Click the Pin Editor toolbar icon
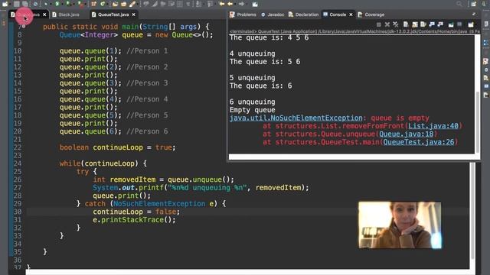 click(255, 4)
